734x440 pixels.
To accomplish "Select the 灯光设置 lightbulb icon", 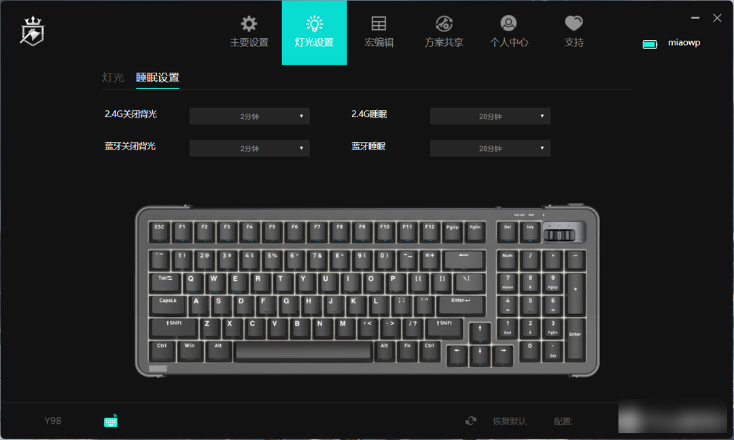I will pos(314,23).
